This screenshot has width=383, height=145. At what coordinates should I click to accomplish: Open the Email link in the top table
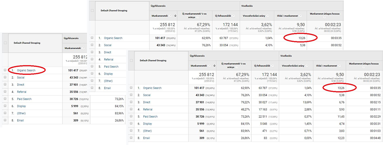(x=107, y=88)
